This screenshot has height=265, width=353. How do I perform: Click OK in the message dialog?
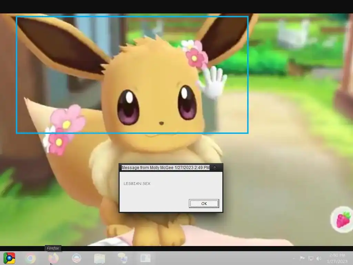pos(204,204)
